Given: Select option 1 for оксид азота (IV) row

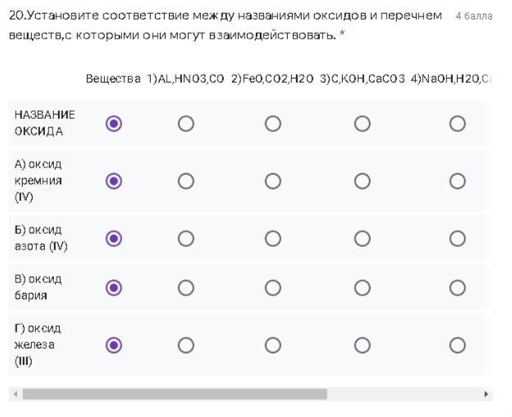Looking at the screenshot, I should pos(186,238).
